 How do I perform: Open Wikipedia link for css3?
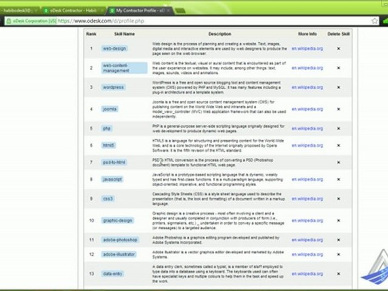coord(307,199)
